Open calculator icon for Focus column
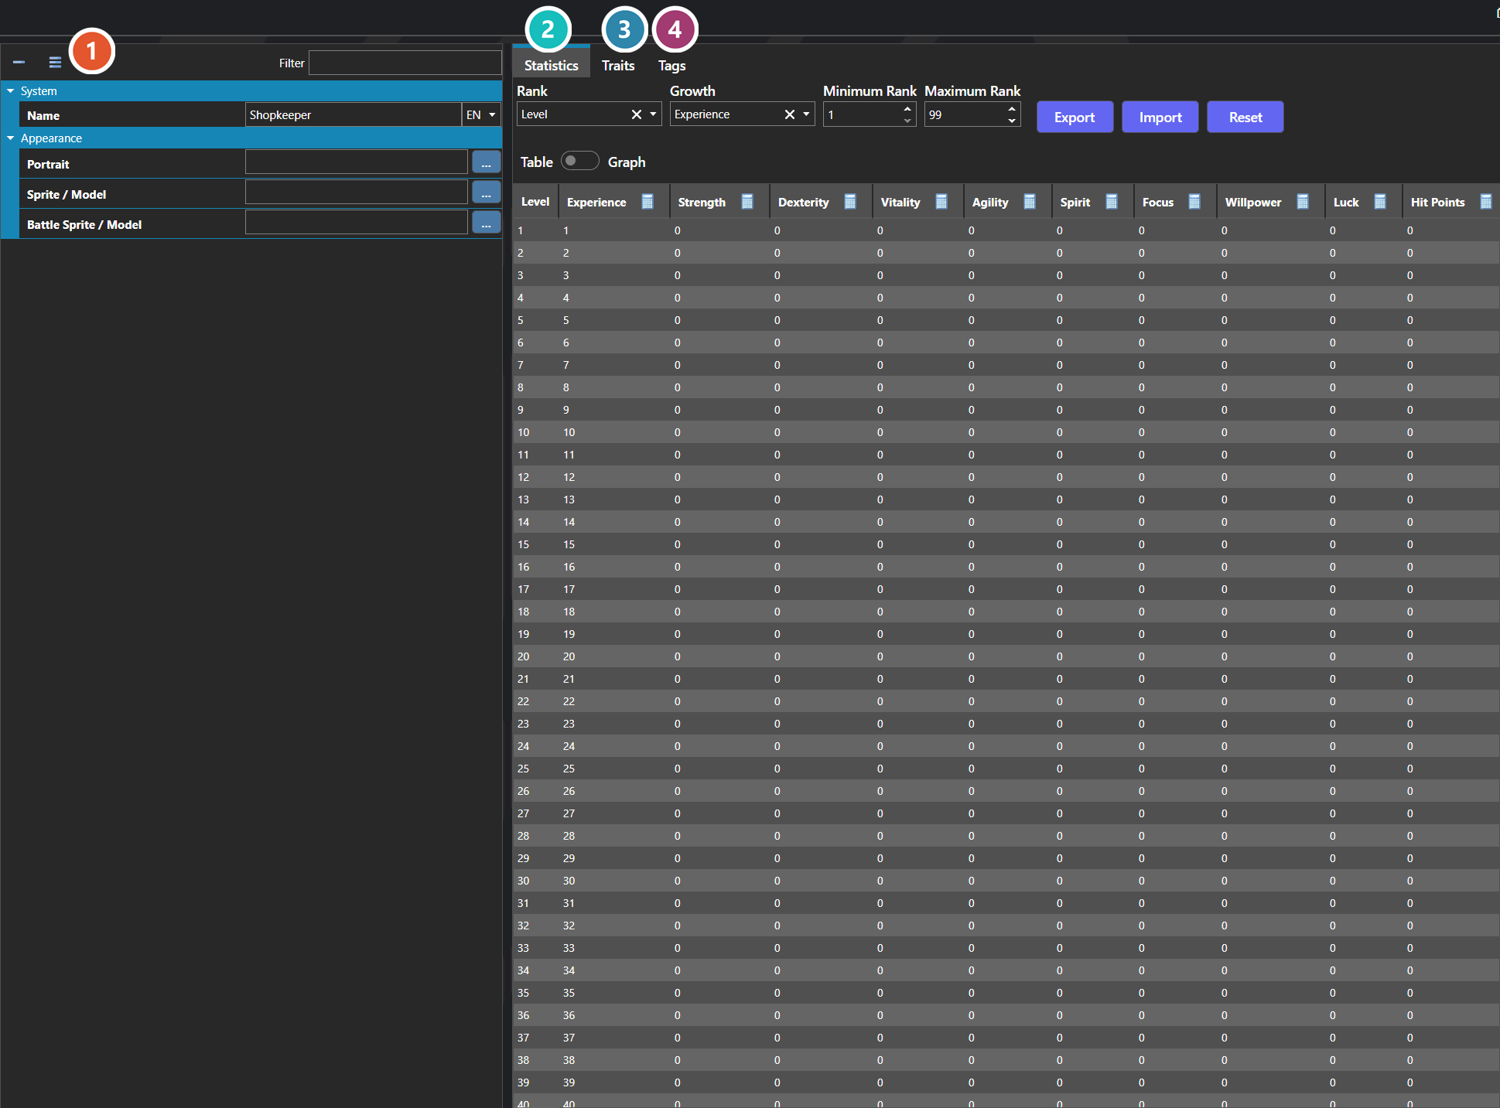Screen dimensions: 1500x1108 point(1194,202)
